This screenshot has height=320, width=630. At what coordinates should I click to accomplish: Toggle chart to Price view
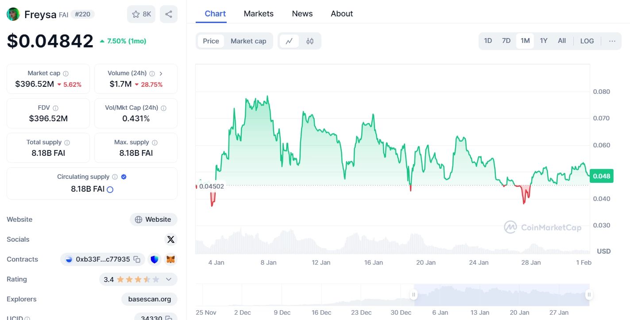211,41
